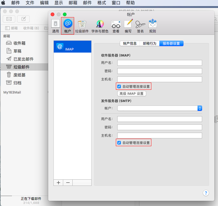Select the Drafts (草稿) mailbox
This screenshot has width=218, height=206.
(x=24, y=51)
